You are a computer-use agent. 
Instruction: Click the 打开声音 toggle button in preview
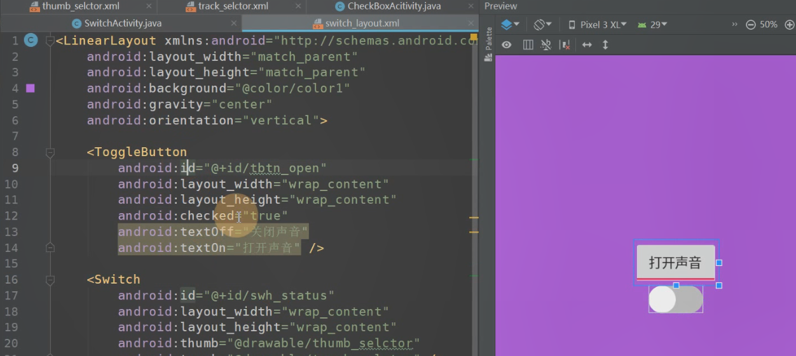coord(675,262)
